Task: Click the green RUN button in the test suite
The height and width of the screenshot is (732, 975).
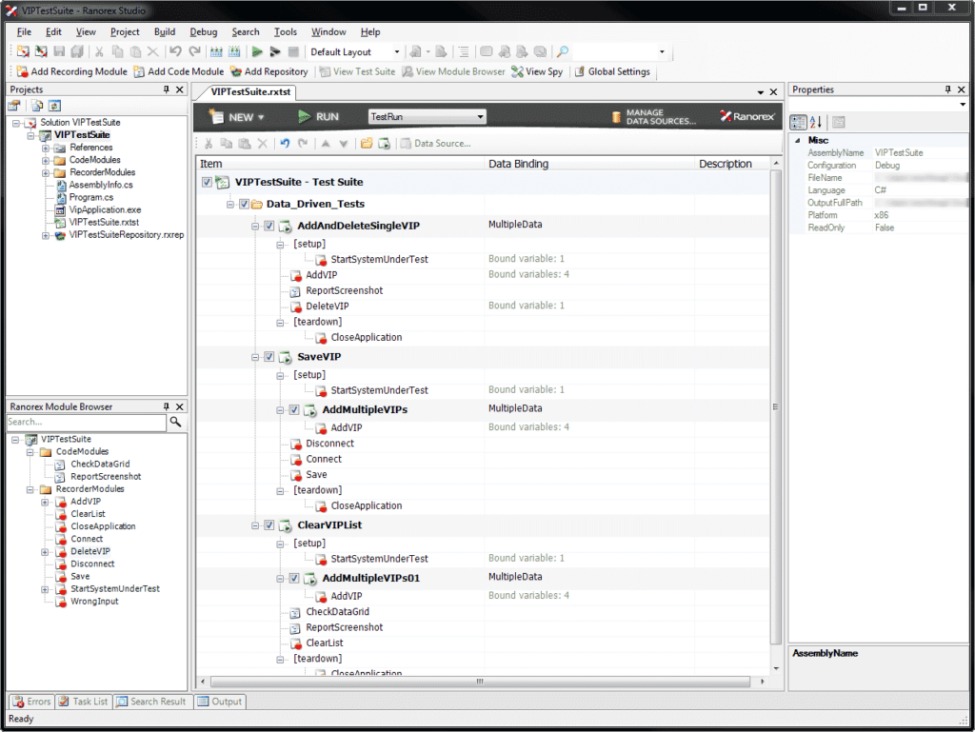Action: 318,117
